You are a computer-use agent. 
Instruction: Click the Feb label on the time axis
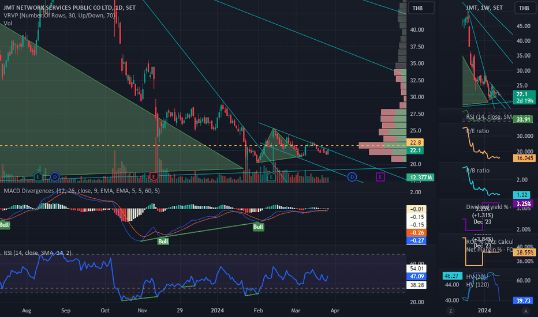pos(258,311)
